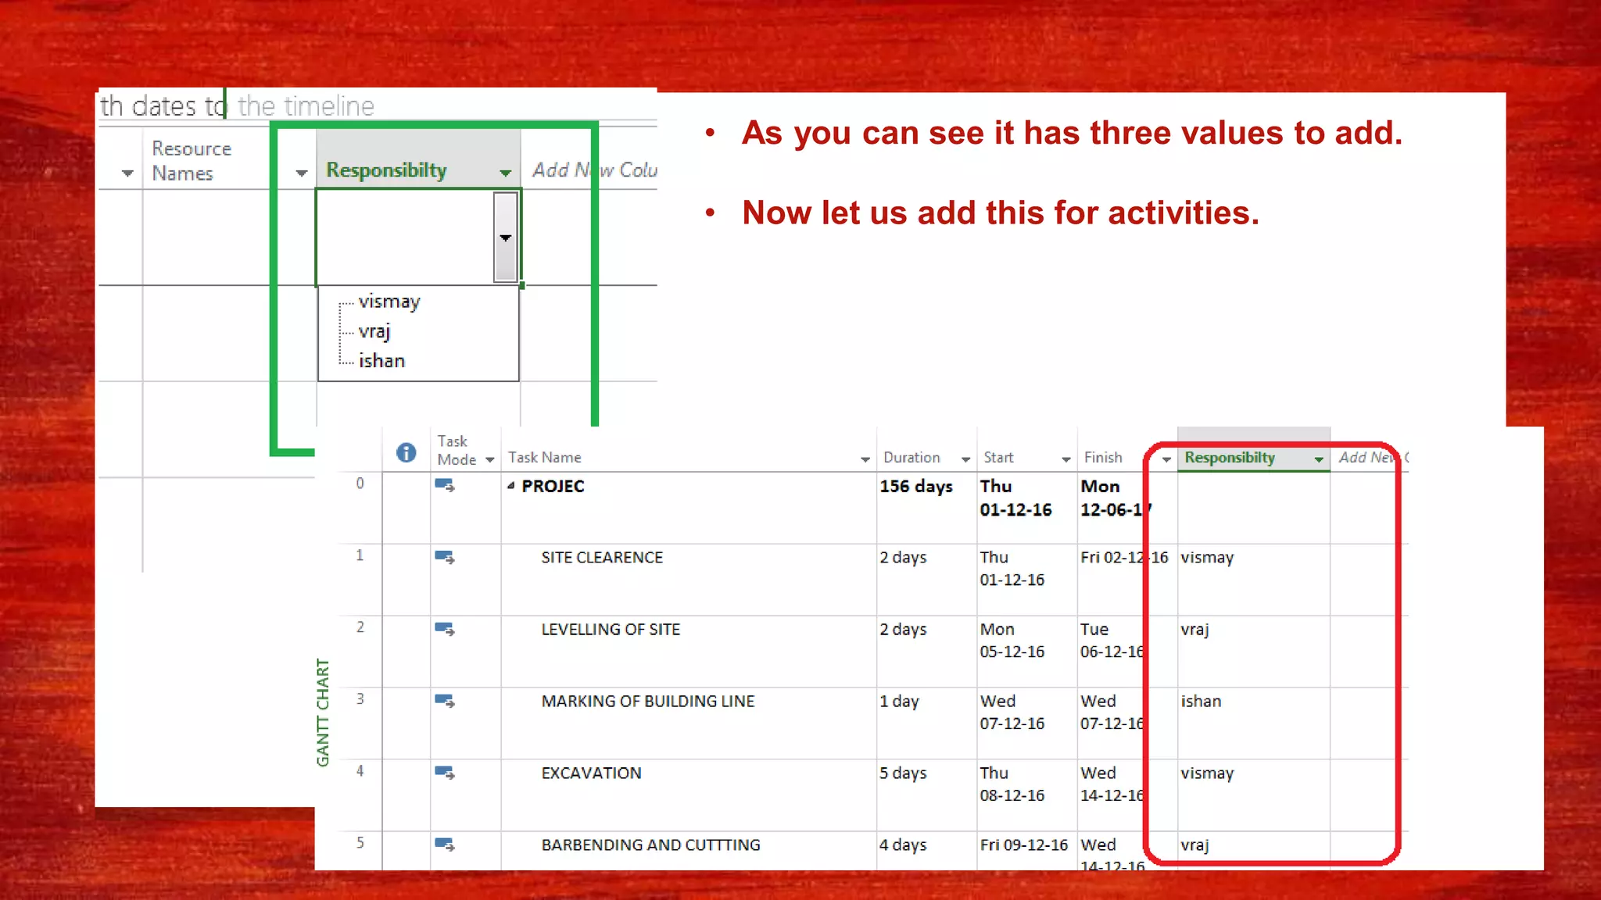Viewport: 1601px width, 900px height.
Task: Click the GANTT CHART vertical view label
Action: [323, 712]
